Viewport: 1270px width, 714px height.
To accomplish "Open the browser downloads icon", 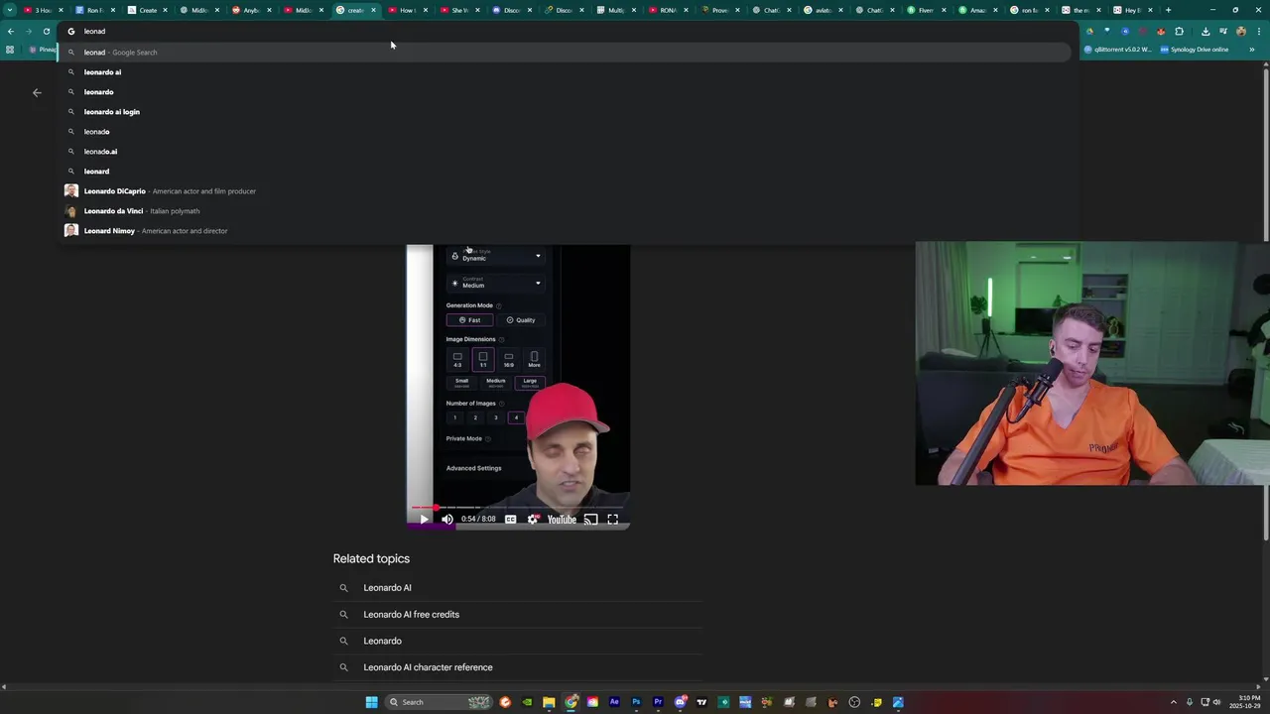I will click(1206, 31).
